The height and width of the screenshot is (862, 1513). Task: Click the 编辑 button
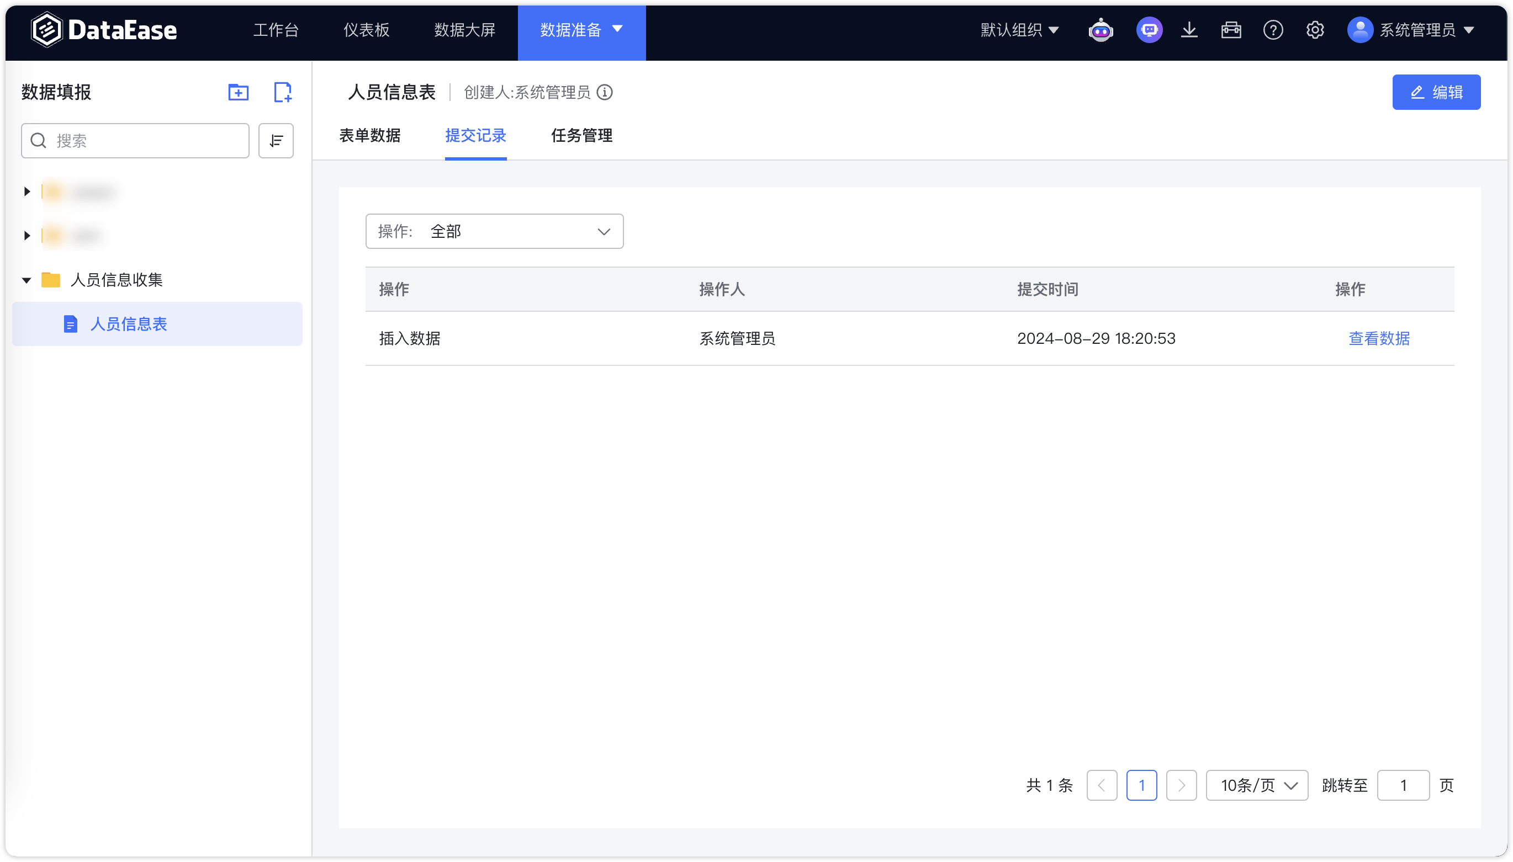click(1436, 92)
